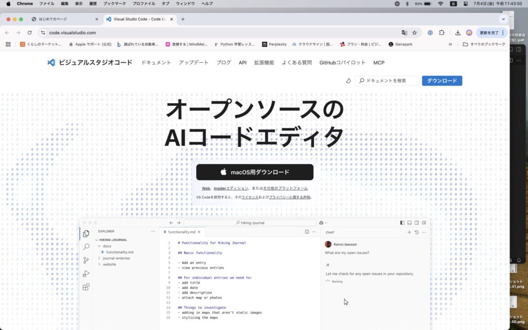This screenshot has height=330, width=528.
Task: Close the functionality.md editor tab
Action: pyautogui.click(x=199, y=232)
